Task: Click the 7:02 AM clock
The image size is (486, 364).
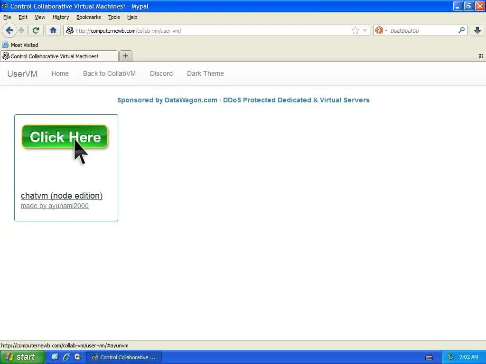Action: [468, 357]
